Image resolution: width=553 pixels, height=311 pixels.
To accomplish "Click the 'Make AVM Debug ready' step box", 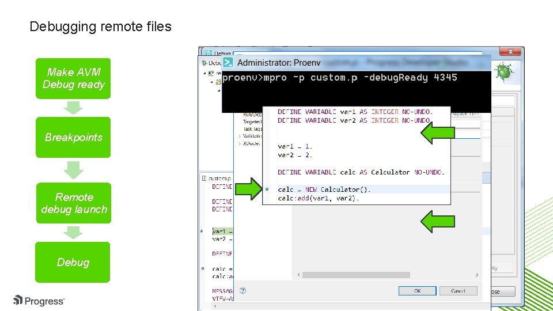I will click(x=73, y=78).
